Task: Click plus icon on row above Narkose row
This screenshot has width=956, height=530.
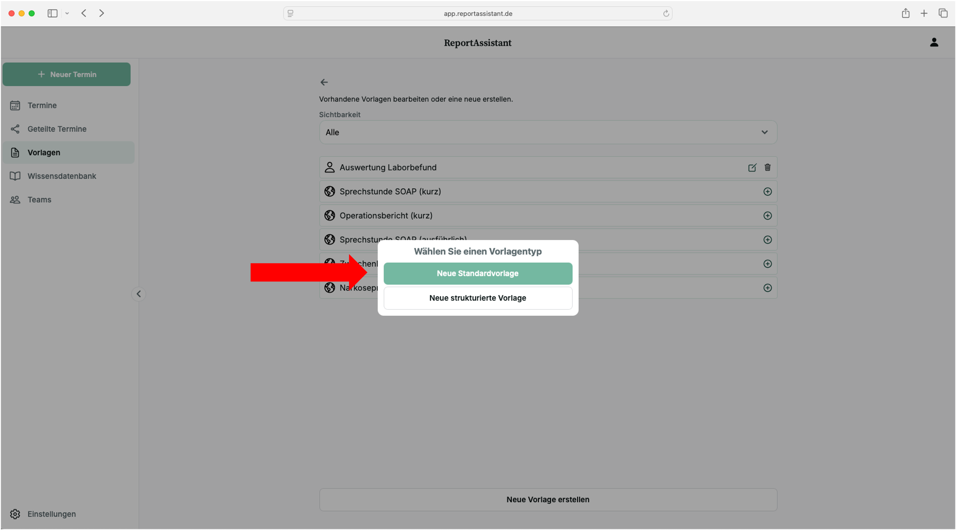Action: [768, 264]
